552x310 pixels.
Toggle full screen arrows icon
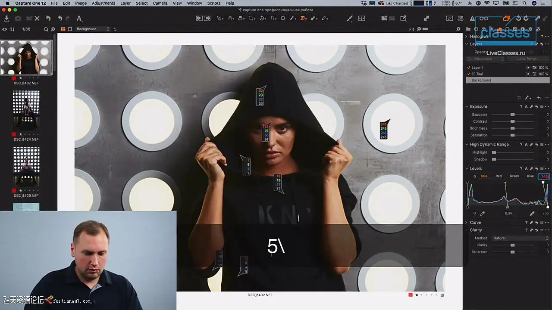coord(427,19)
